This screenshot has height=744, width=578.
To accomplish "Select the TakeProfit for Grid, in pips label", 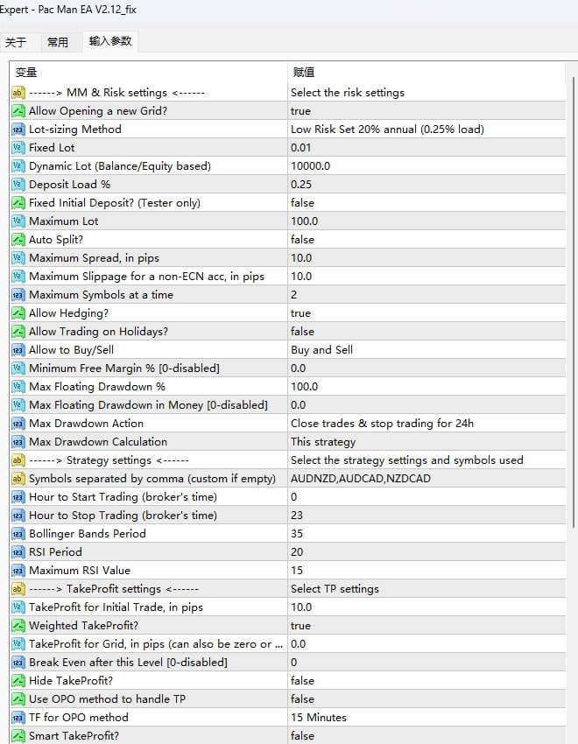I will [156, 644].
